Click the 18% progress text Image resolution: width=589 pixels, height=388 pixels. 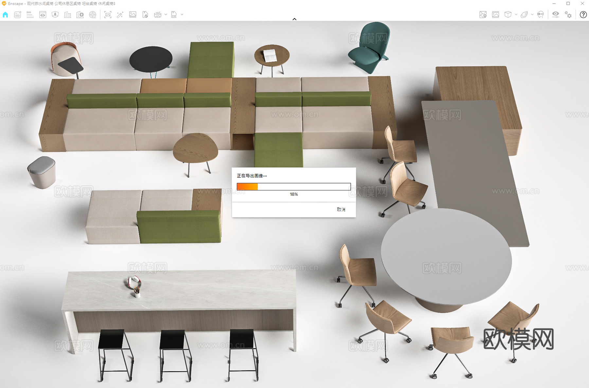tap(294, 194)
